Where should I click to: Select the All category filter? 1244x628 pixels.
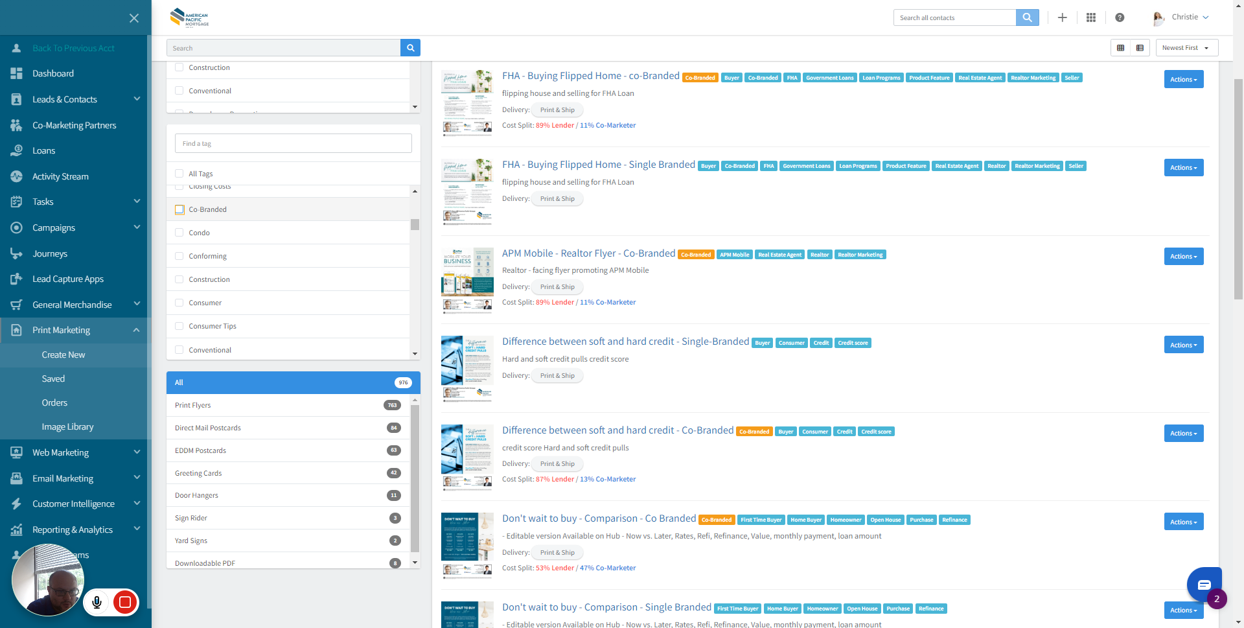293,382
